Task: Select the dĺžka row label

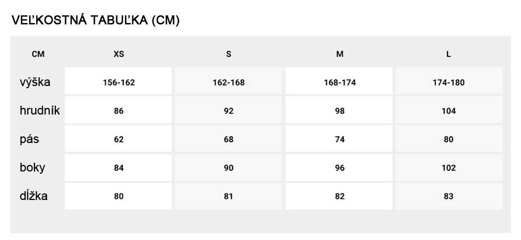Action: [33, 196]
